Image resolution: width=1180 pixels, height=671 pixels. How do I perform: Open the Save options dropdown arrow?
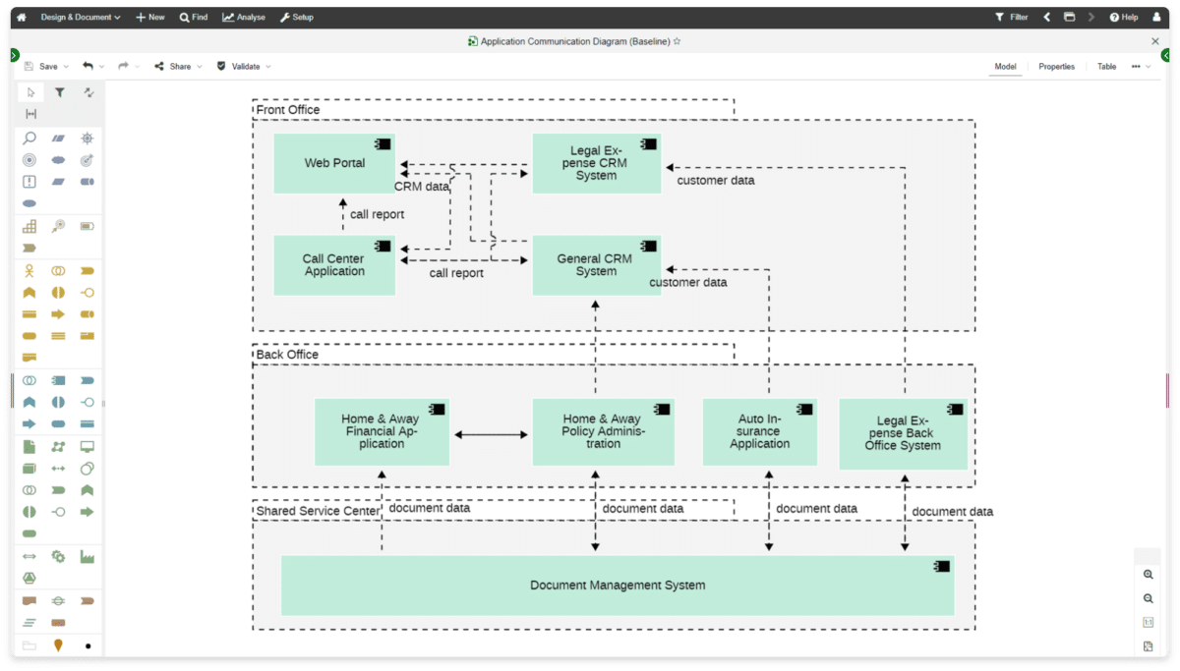pos(67,67)
